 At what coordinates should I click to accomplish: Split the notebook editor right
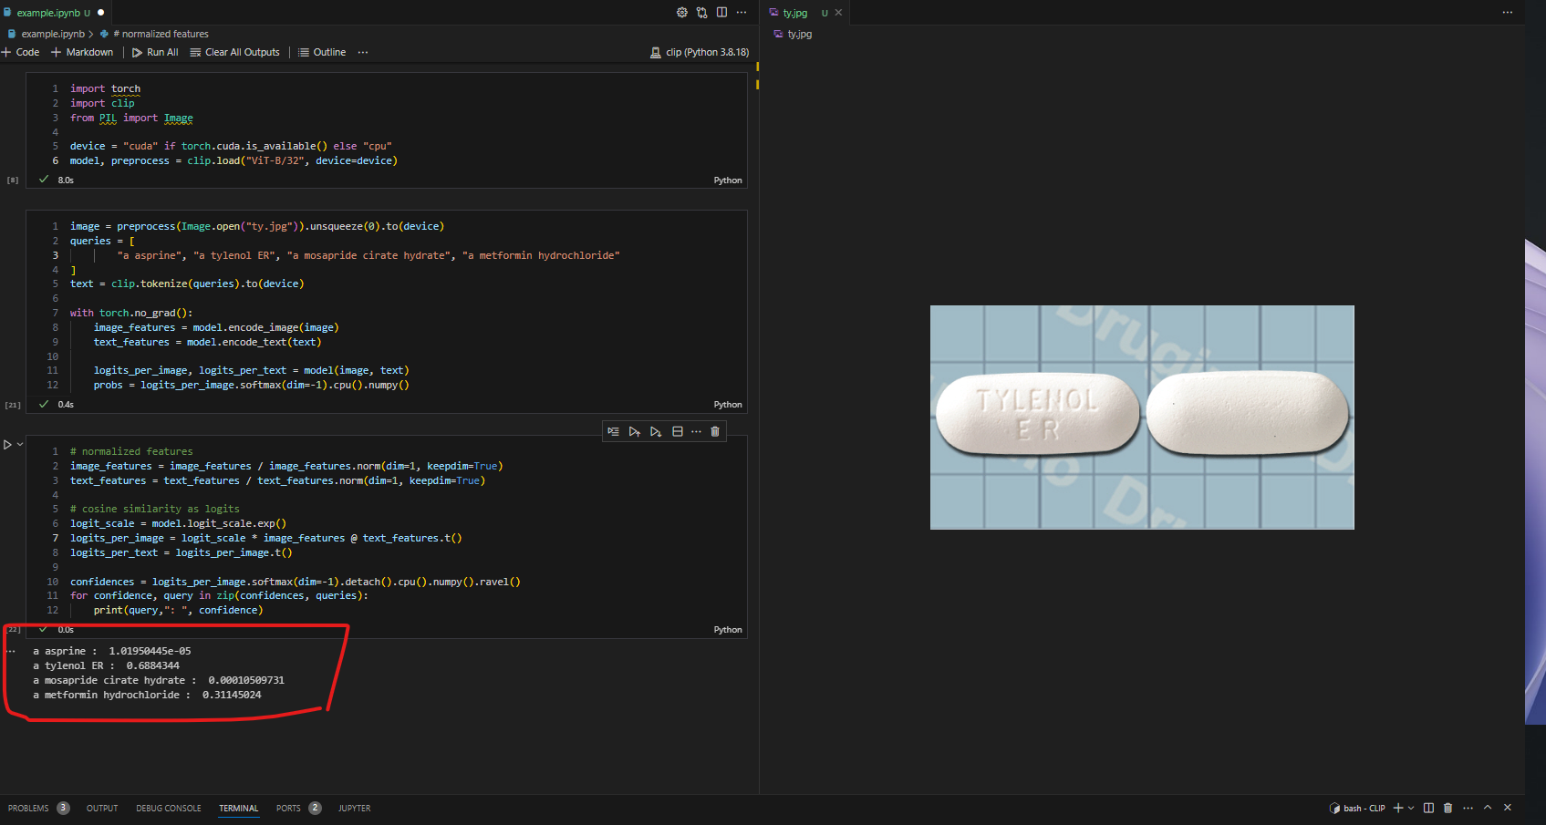tap(721, 13)
